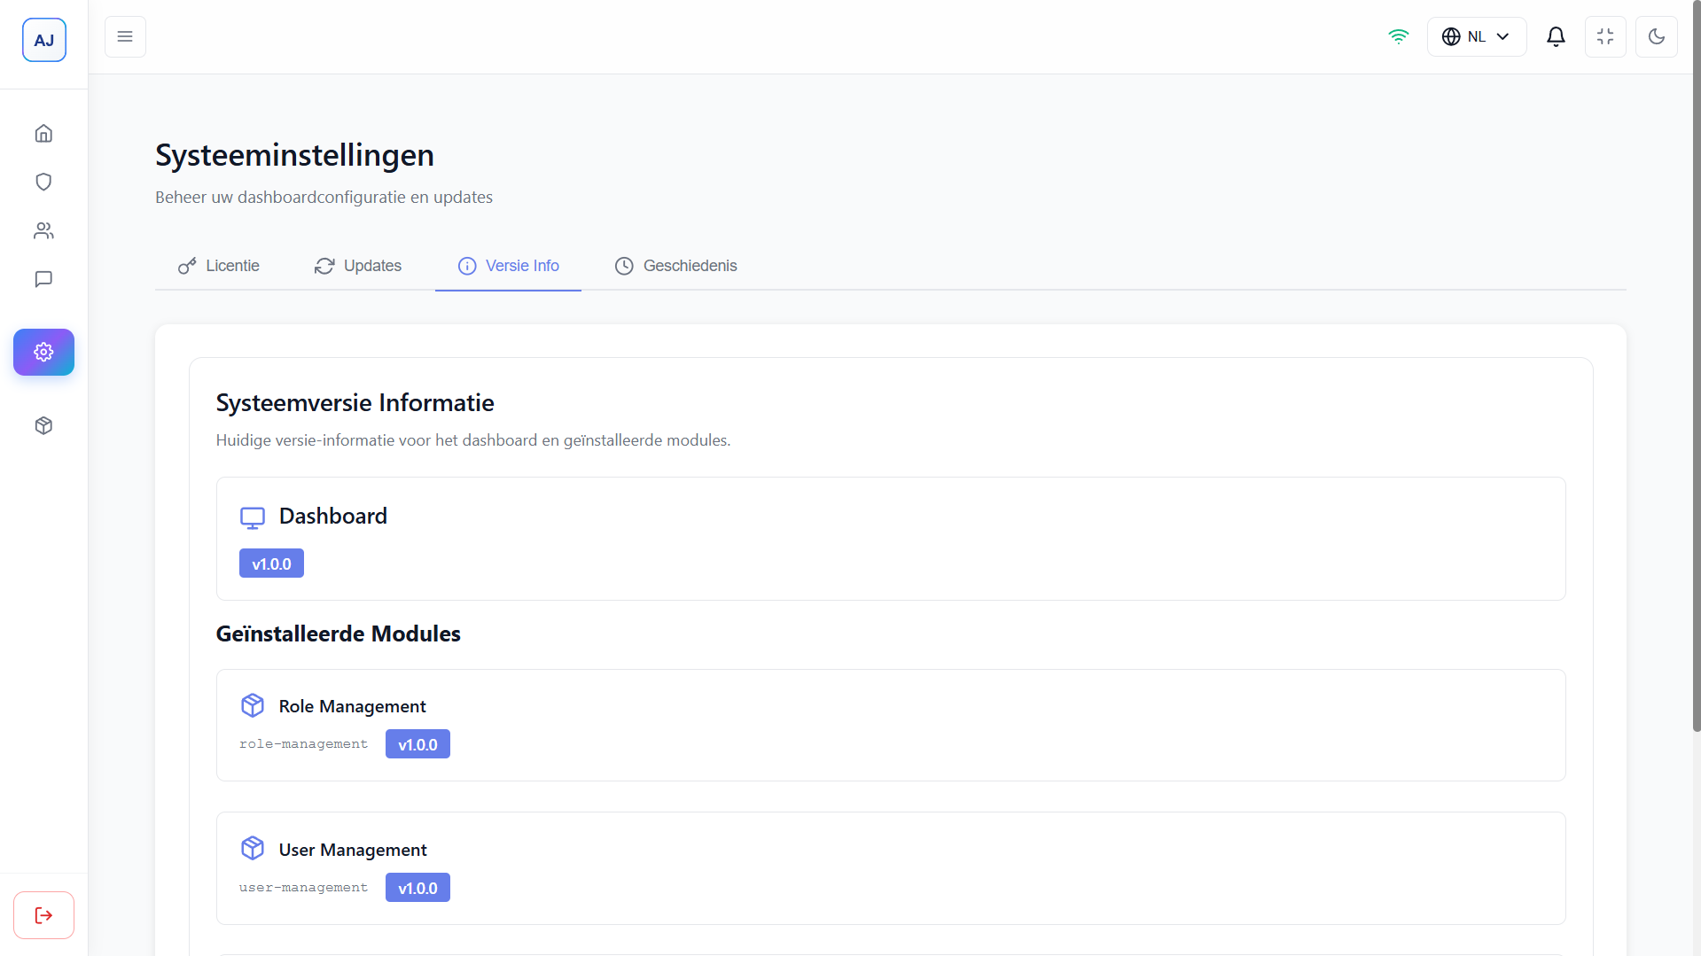Click the Systeemversie Informatie heading

click(355, 403)
